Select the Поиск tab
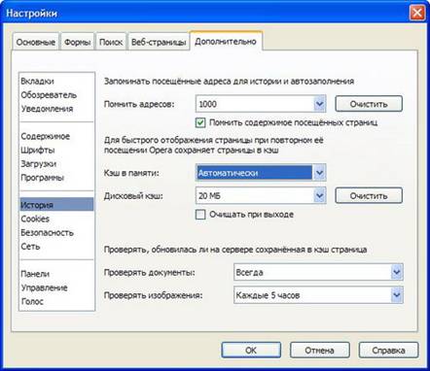This screenshot has width=430, height=371. [x=111, y=42]
